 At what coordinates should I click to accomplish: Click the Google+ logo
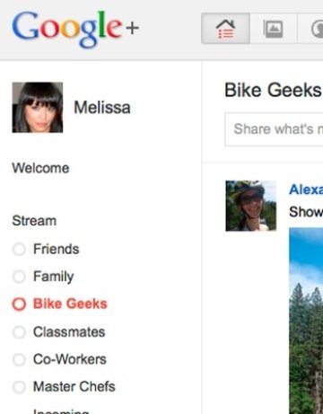click(75, 29)
